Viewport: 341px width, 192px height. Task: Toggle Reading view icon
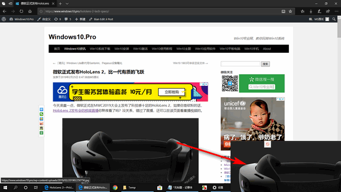coord(283,11)
